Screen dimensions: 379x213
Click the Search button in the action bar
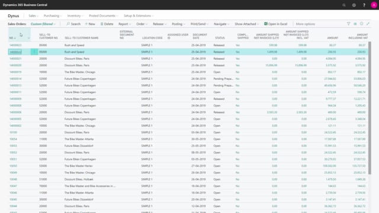tap(73, 24)
